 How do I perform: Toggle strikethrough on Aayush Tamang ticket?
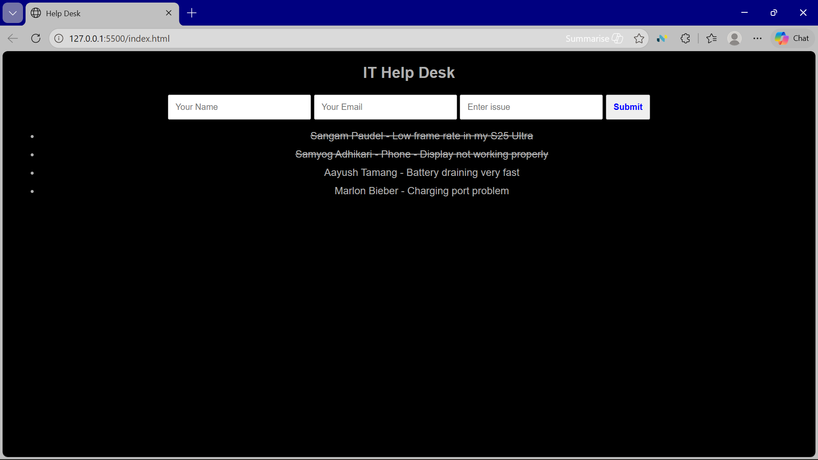(x=421, y=172)
